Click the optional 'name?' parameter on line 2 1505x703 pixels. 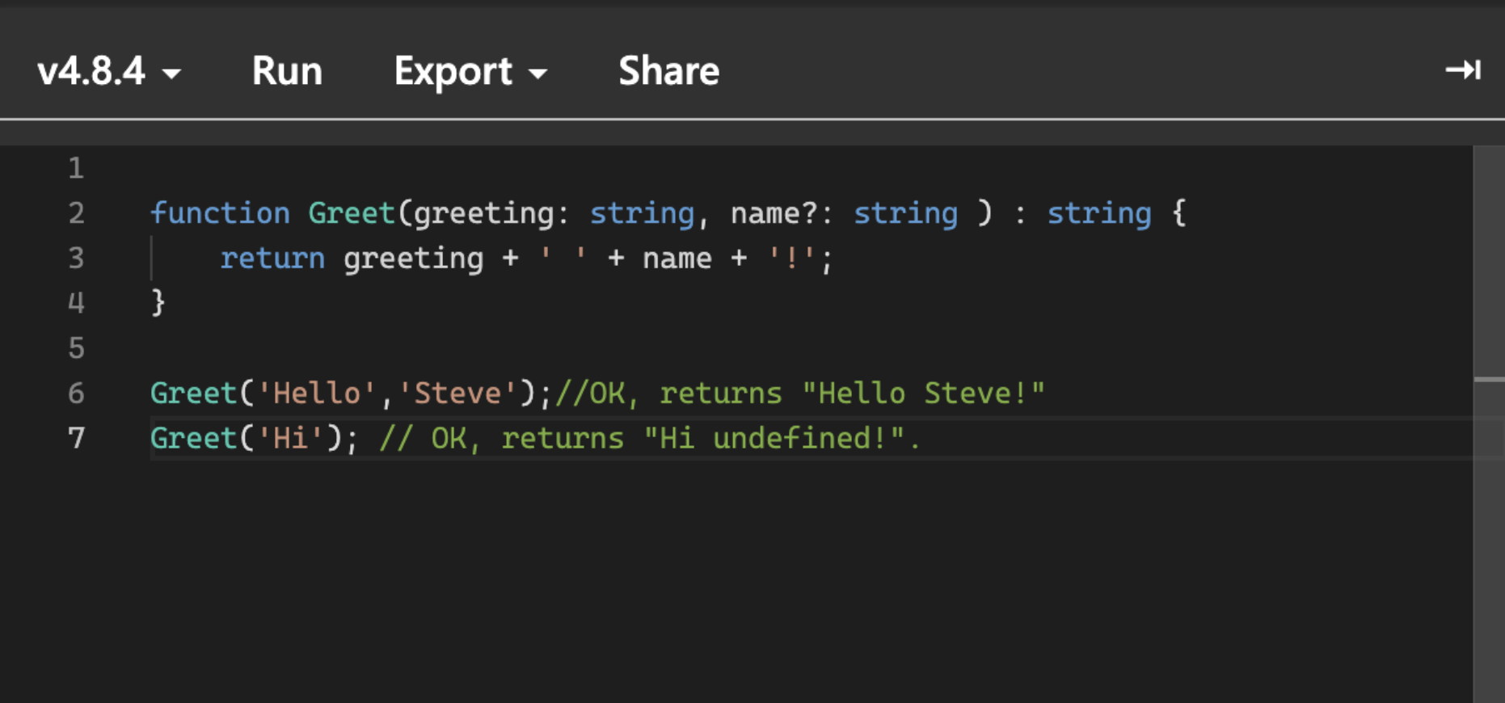click(773, 213)
